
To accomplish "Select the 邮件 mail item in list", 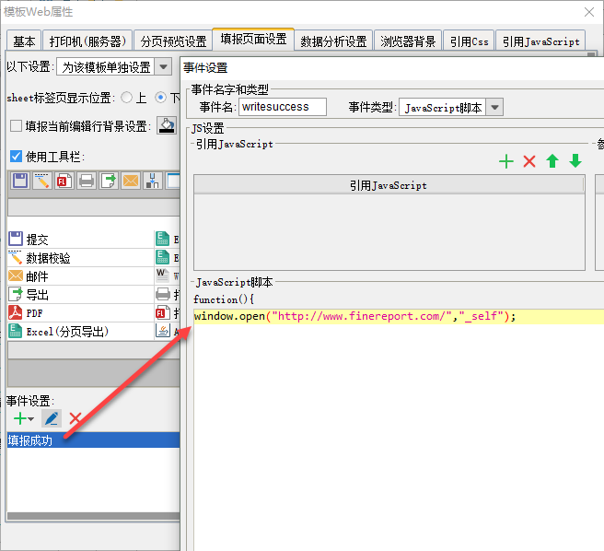I will click(80, 276).
